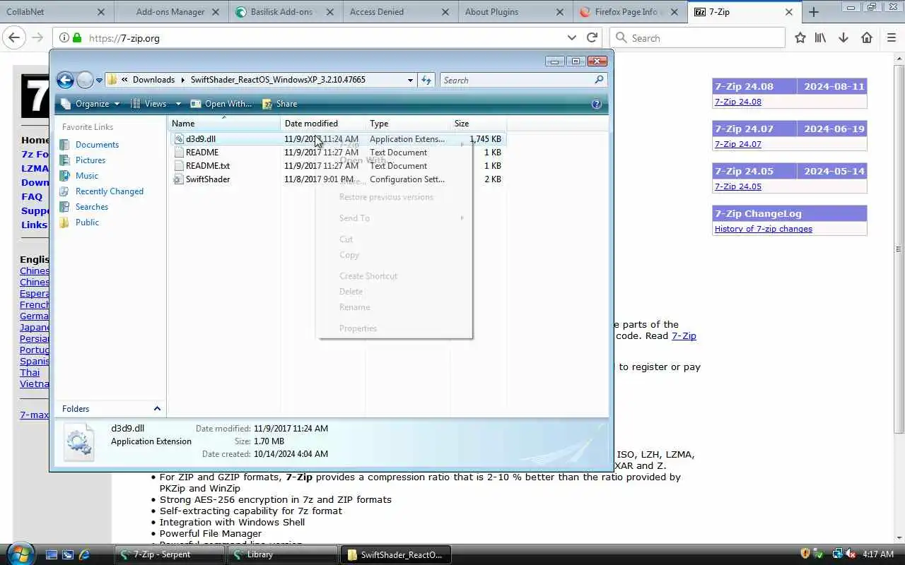Switch to the Basilisk Add-ons tab
This screenshot has width=905, height=565.
coord(286,12)
